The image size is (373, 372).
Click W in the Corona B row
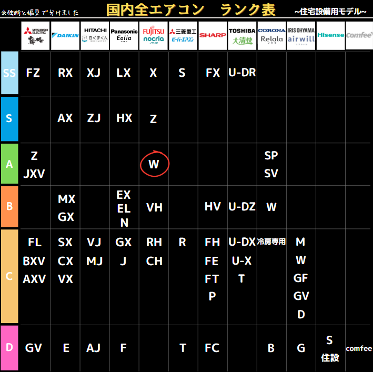[x=271, y=207]
